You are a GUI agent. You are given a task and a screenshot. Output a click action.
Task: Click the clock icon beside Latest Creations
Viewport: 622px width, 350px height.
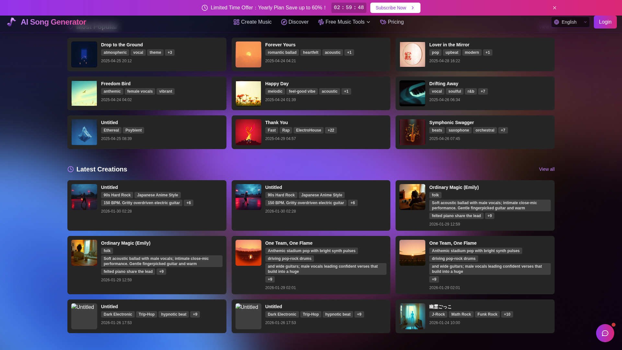(x=71, y=169)
